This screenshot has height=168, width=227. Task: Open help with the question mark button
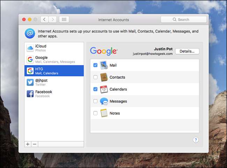[196, 140]
